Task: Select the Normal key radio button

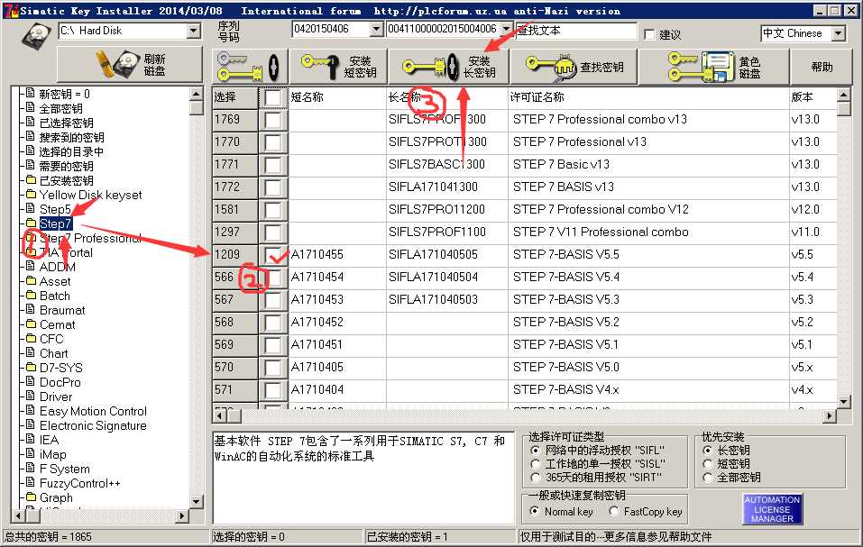Action: pyautogui.click(x=535, y=511)
